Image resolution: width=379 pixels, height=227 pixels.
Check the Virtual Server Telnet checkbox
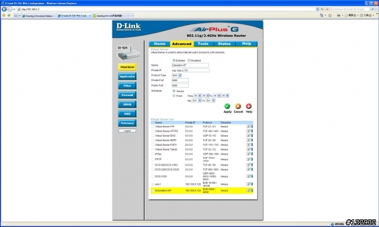(x=153, y=149)
